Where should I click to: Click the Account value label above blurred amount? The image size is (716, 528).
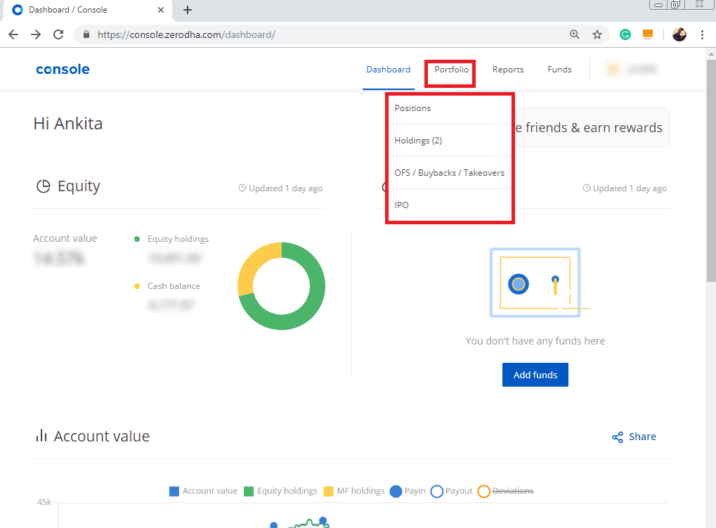(x=65, y=238)
